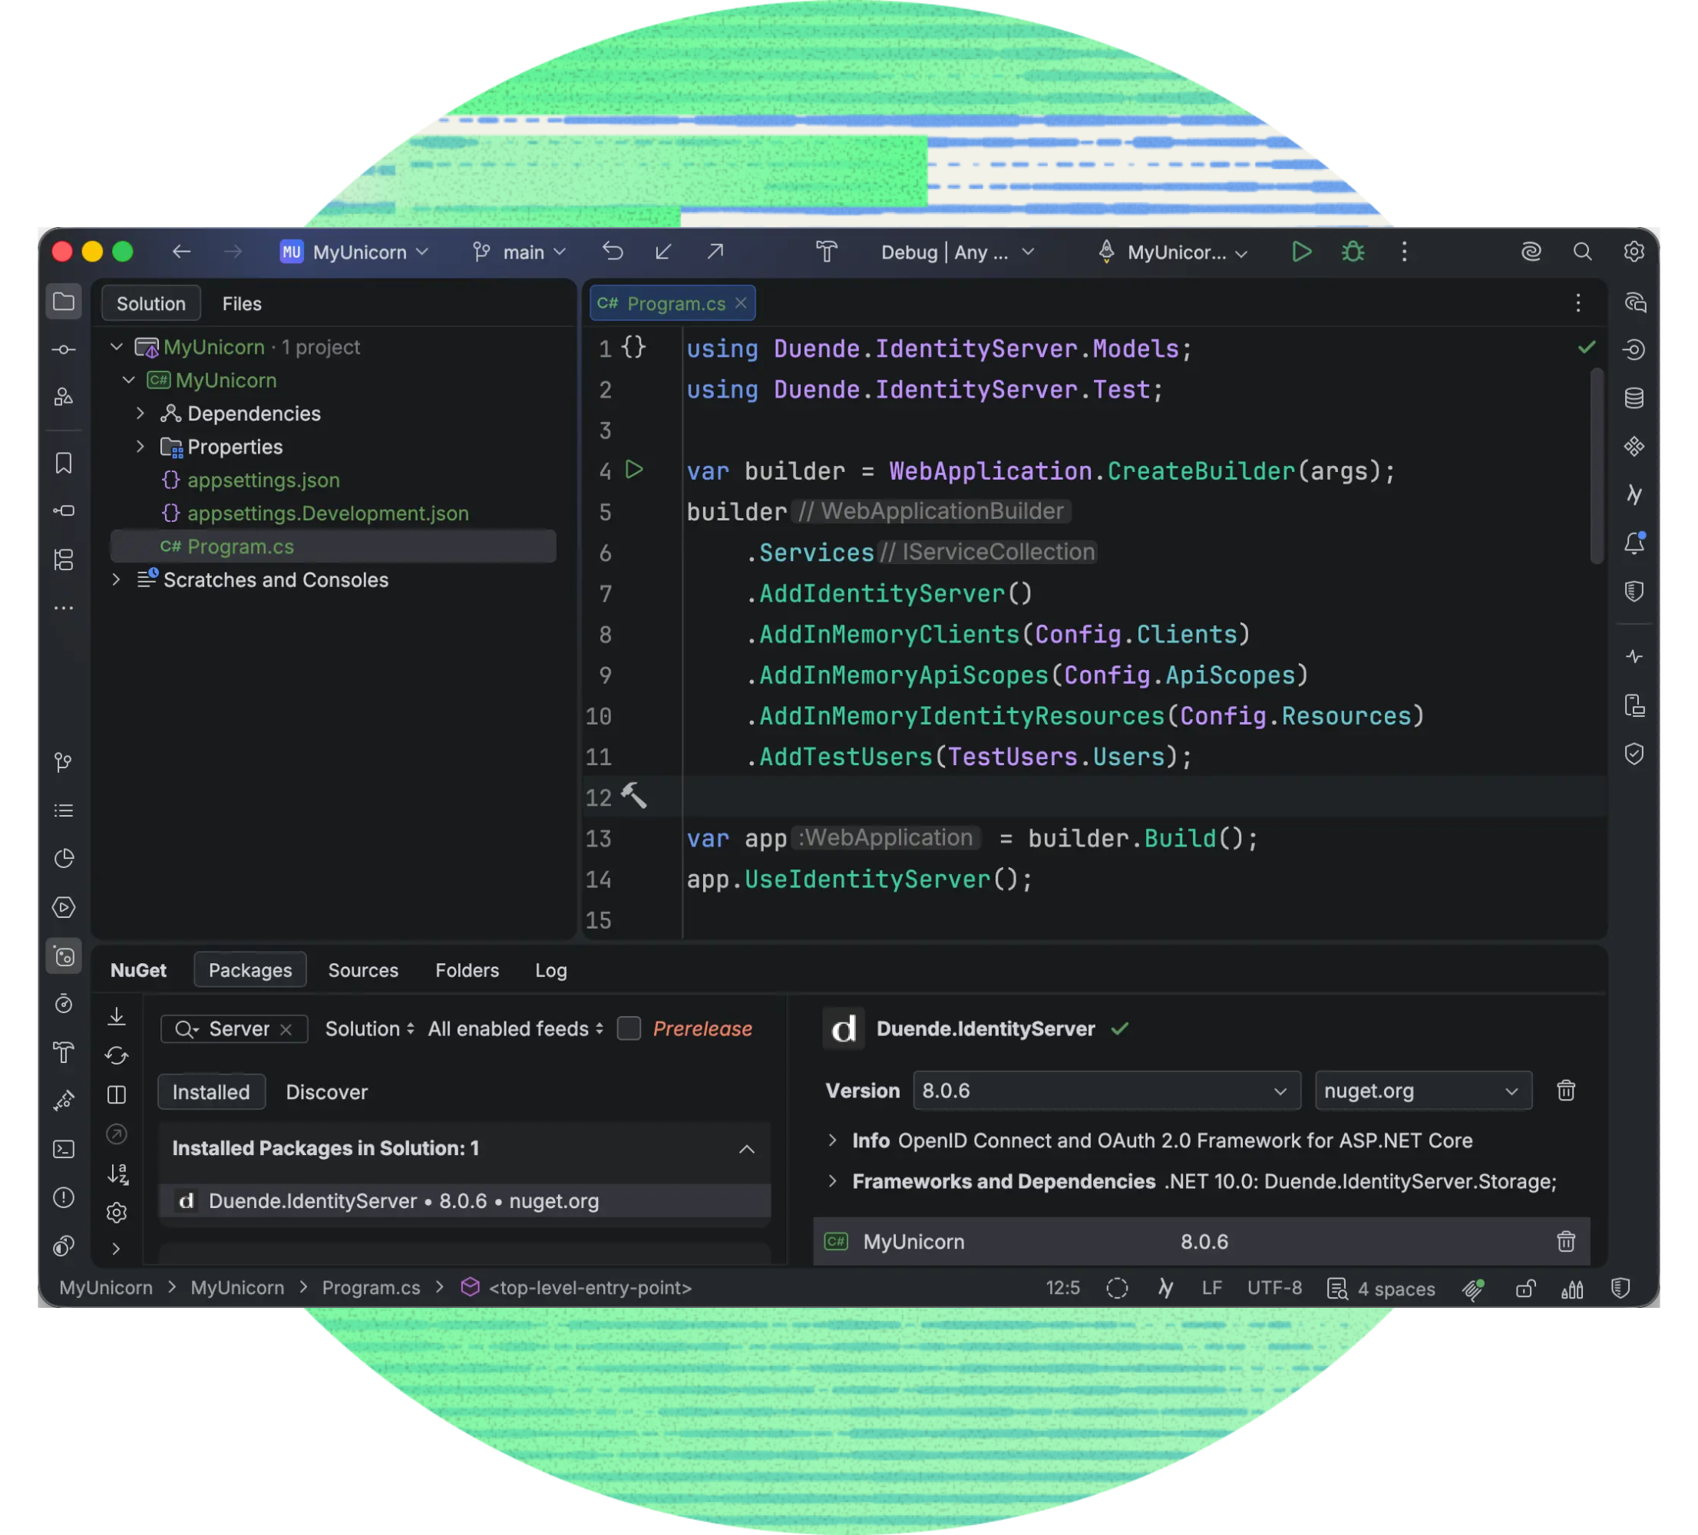
Task: Remove Duendo.IdentityServer via version trash icon
Action: pos(1566,1091)
